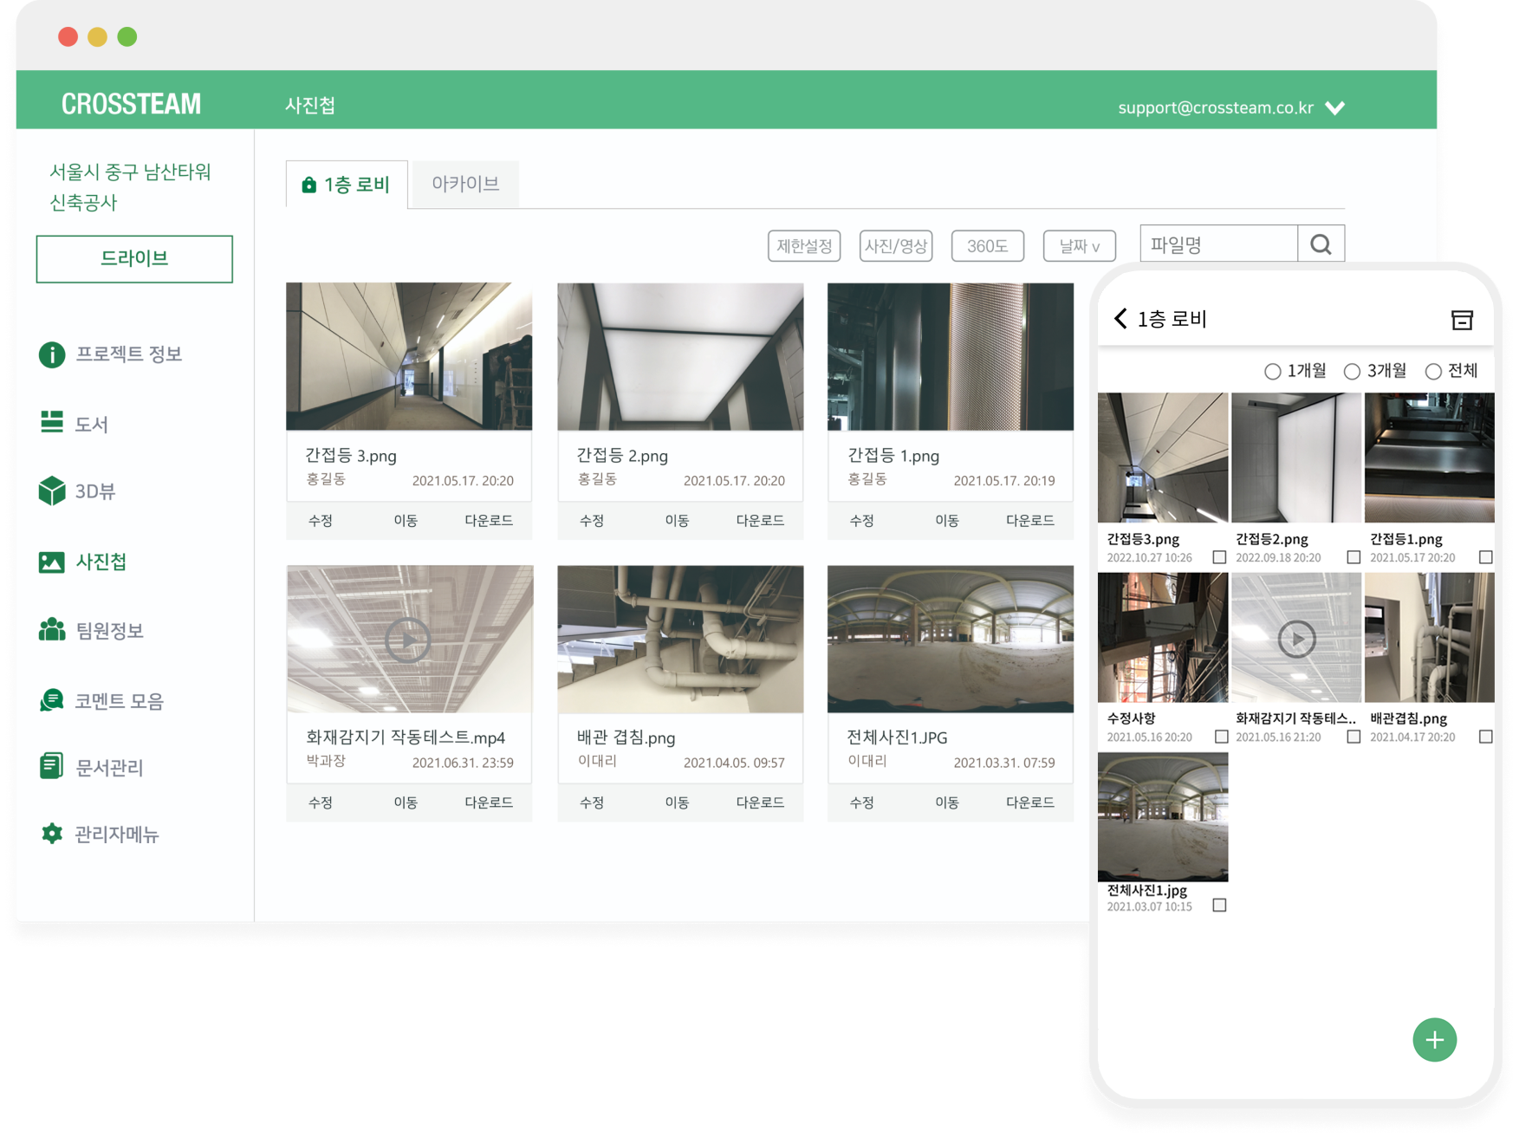The image size is (1519, 1137).
Task: Open the 프로젝트 정보 info icon
Action: pyautogui.click(x=52, y=354)
